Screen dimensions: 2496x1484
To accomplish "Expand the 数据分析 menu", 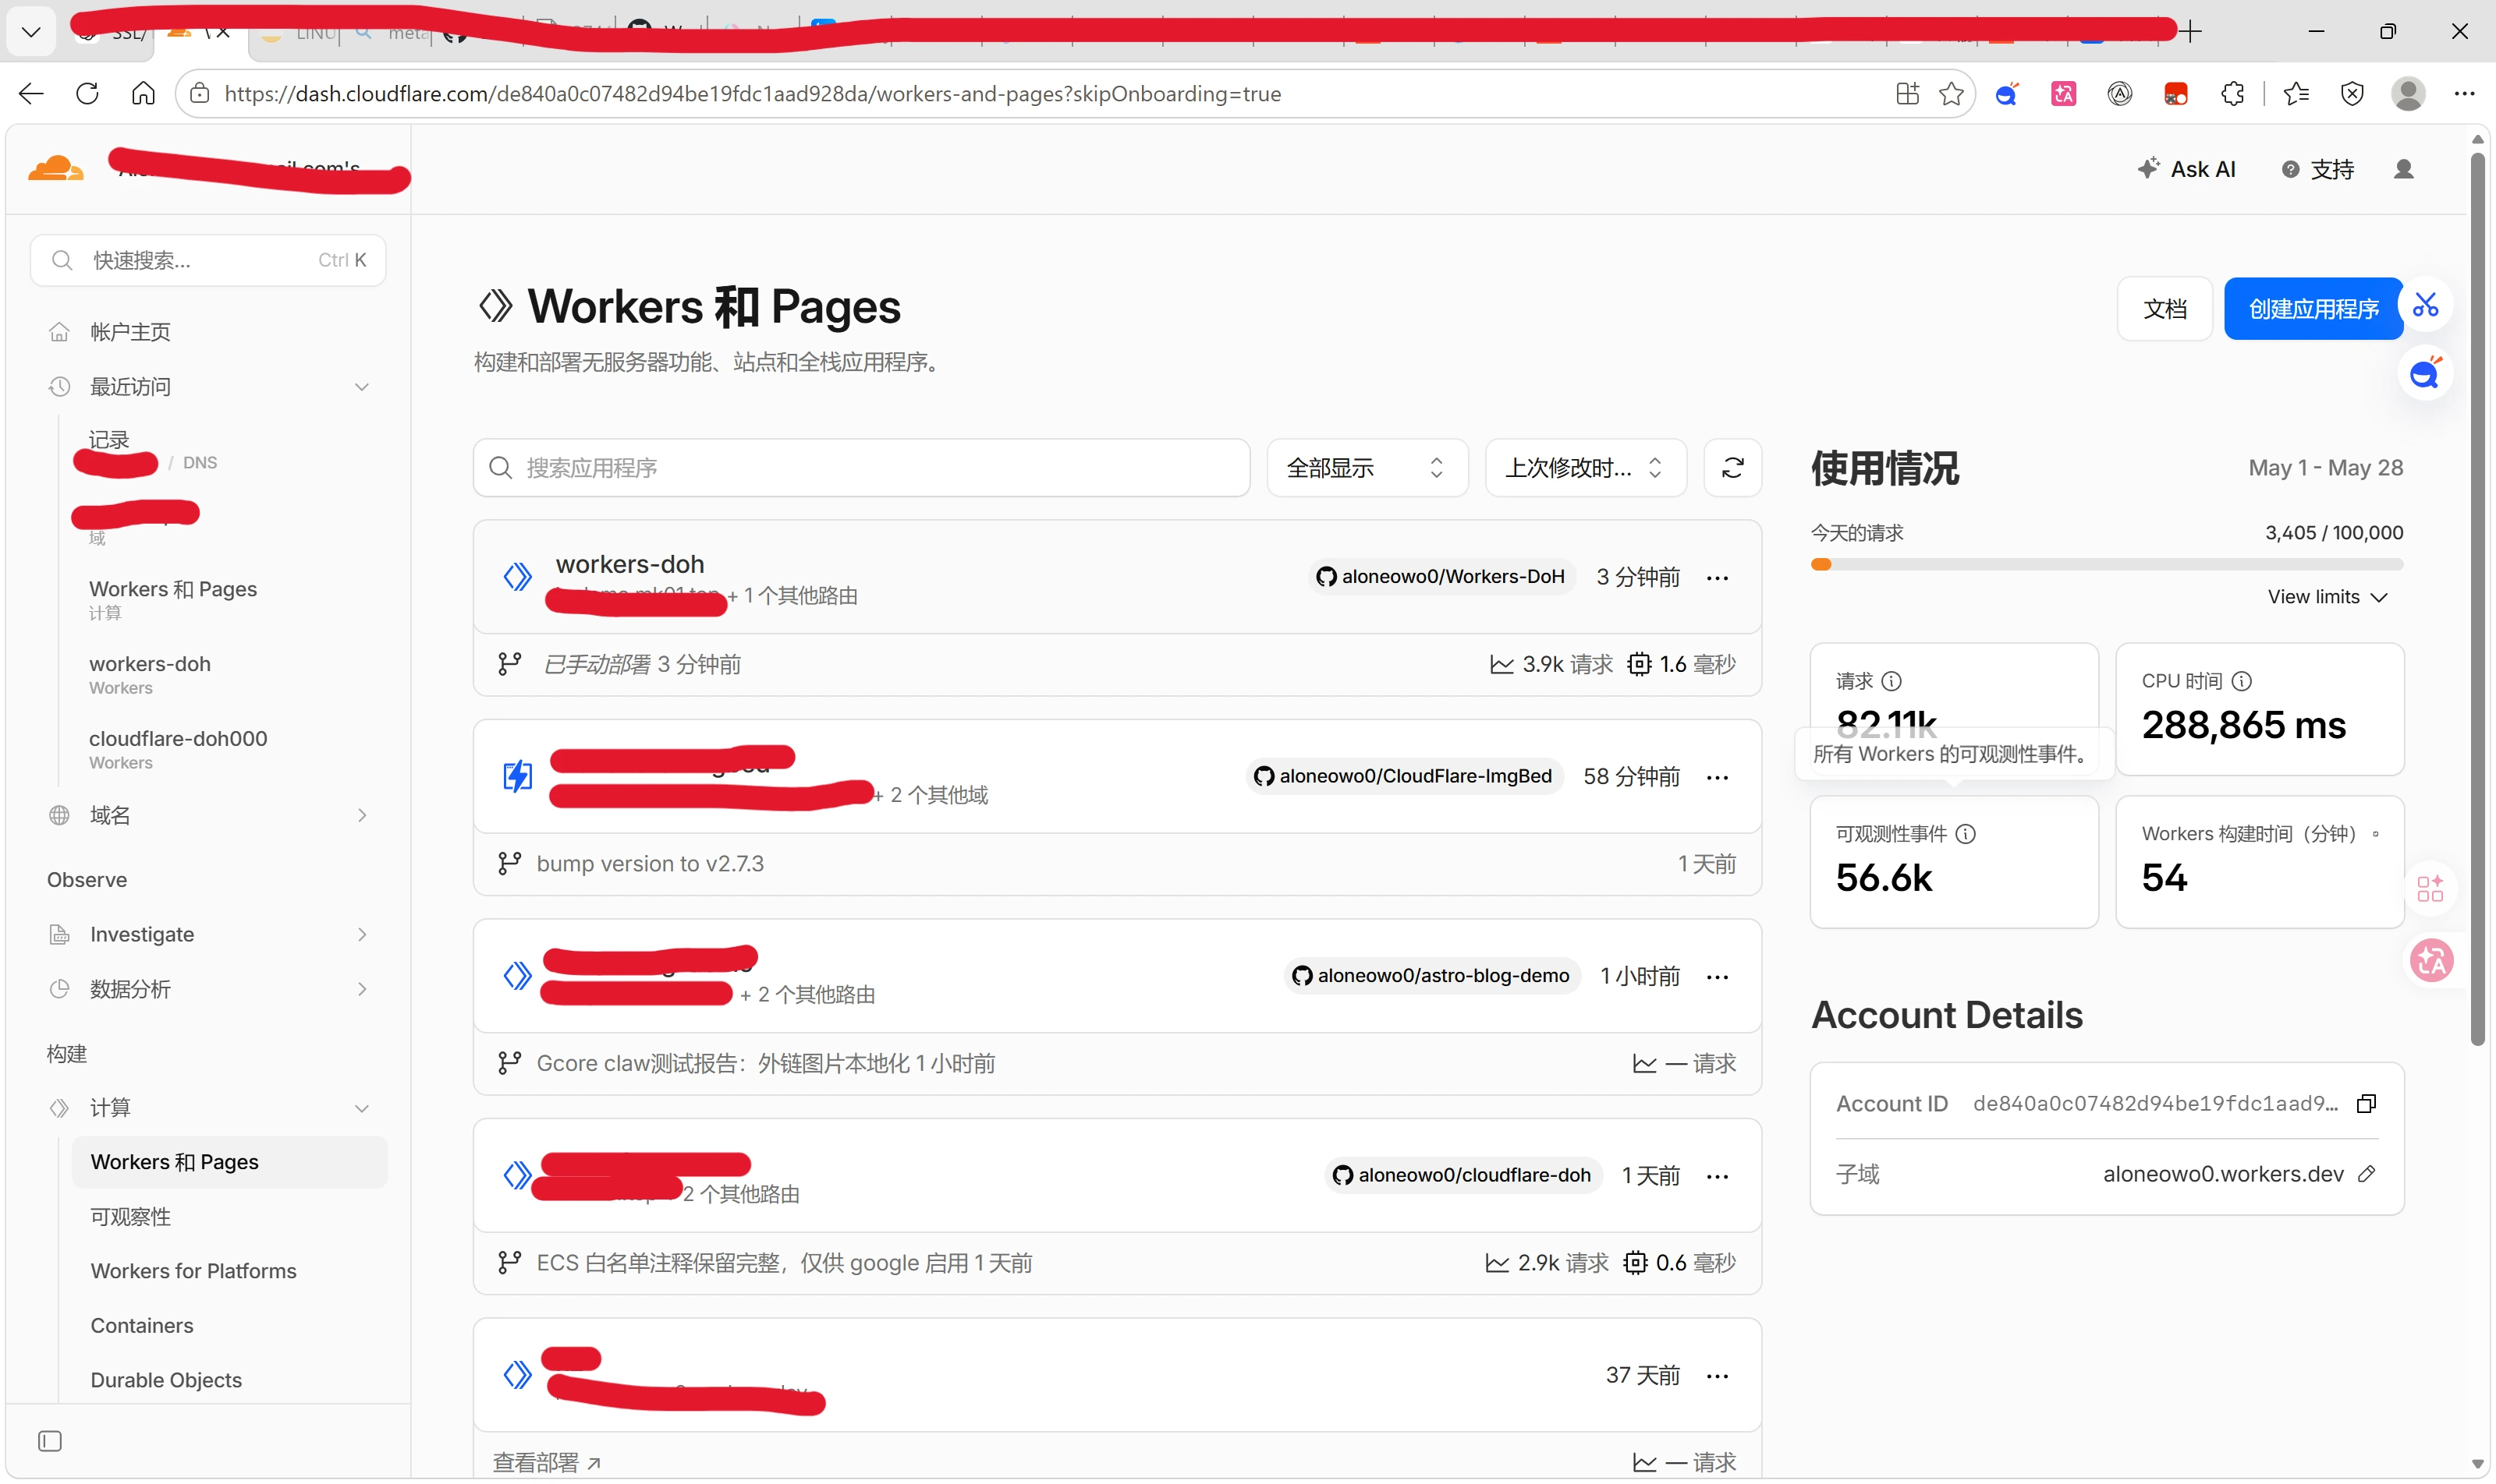I will [x=361, y=989].
